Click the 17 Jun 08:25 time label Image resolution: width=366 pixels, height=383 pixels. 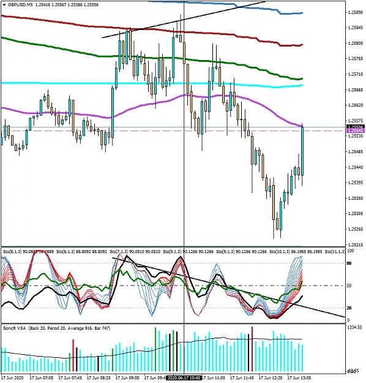[x=99, y=378]
